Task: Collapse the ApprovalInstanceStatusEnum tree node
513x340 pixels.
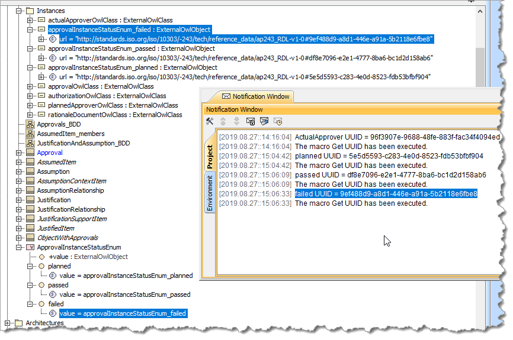Action: pos(19,247)
